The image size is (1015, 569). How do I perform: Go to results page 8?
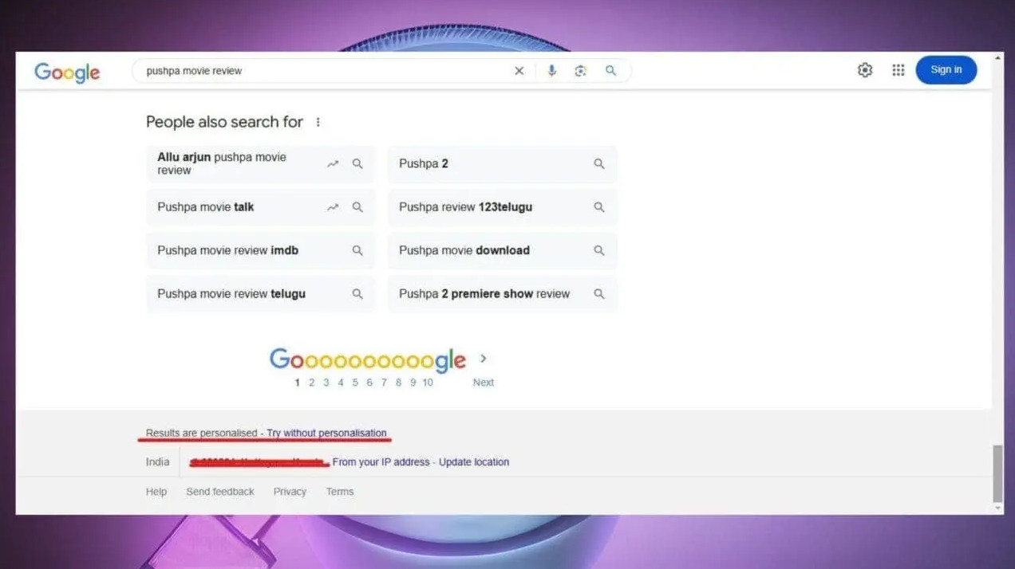click(398, 383)
